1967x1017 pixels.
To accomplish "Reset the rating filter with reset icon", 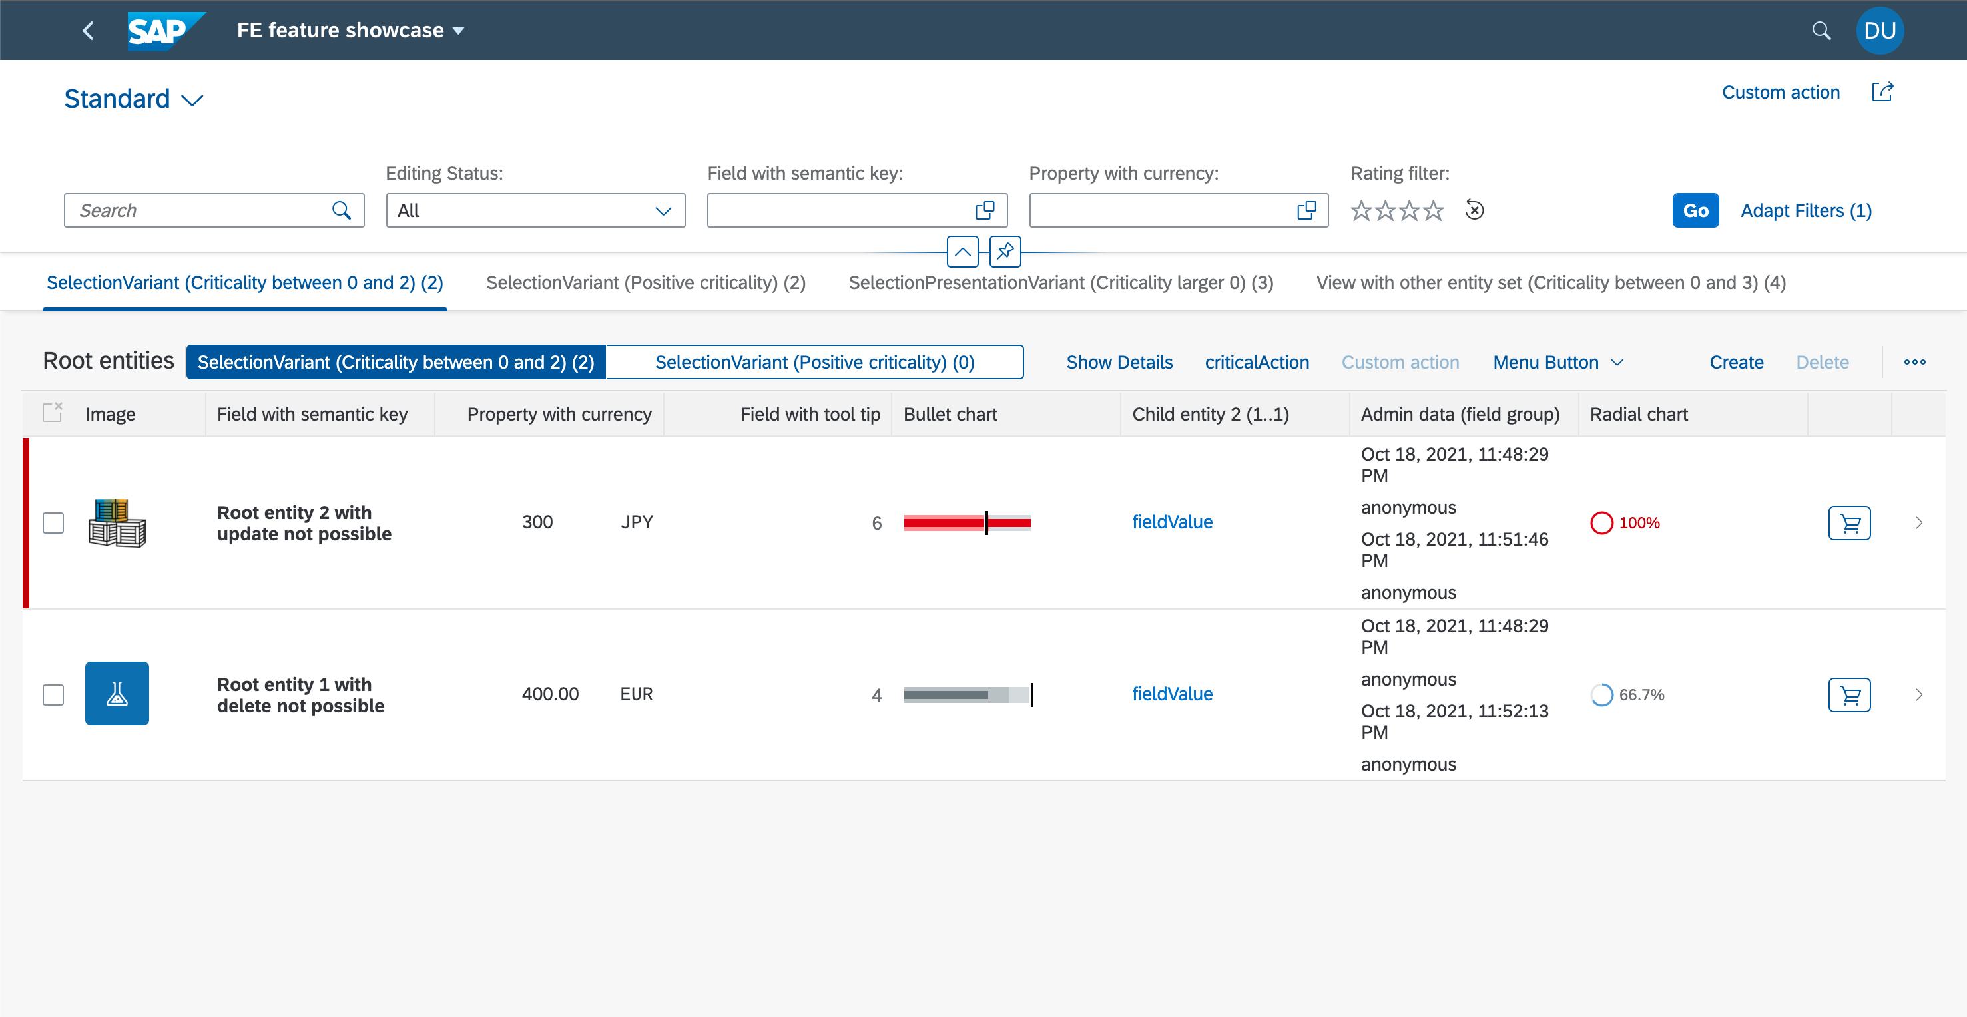I will click(1474, 210).
